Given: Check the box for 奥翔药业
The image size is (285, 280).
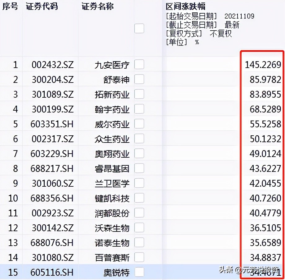Looking at the screenshot, I should [x=139, y=153].
